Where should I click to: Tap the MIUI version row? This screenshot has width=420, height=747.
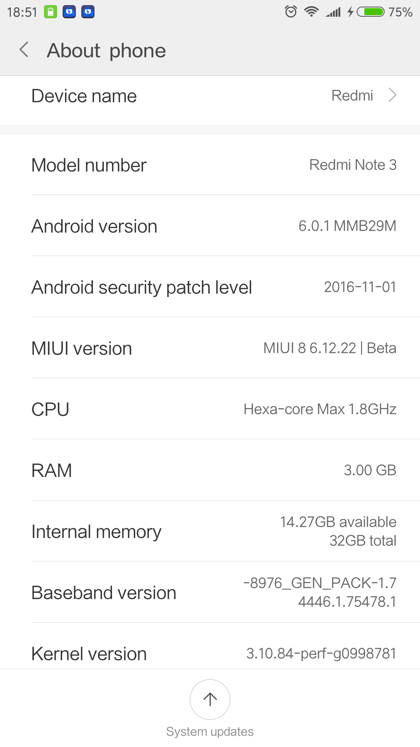tap(210, 348)
